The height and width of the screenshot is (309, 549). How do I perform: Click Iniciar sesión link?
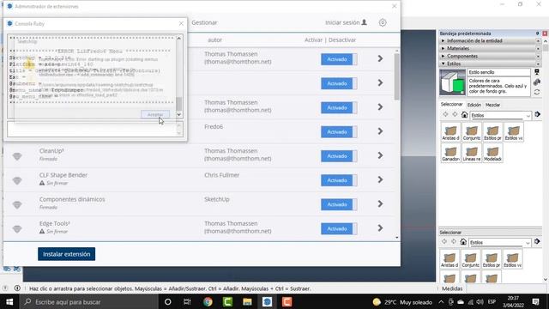click(x=342, y=22)
